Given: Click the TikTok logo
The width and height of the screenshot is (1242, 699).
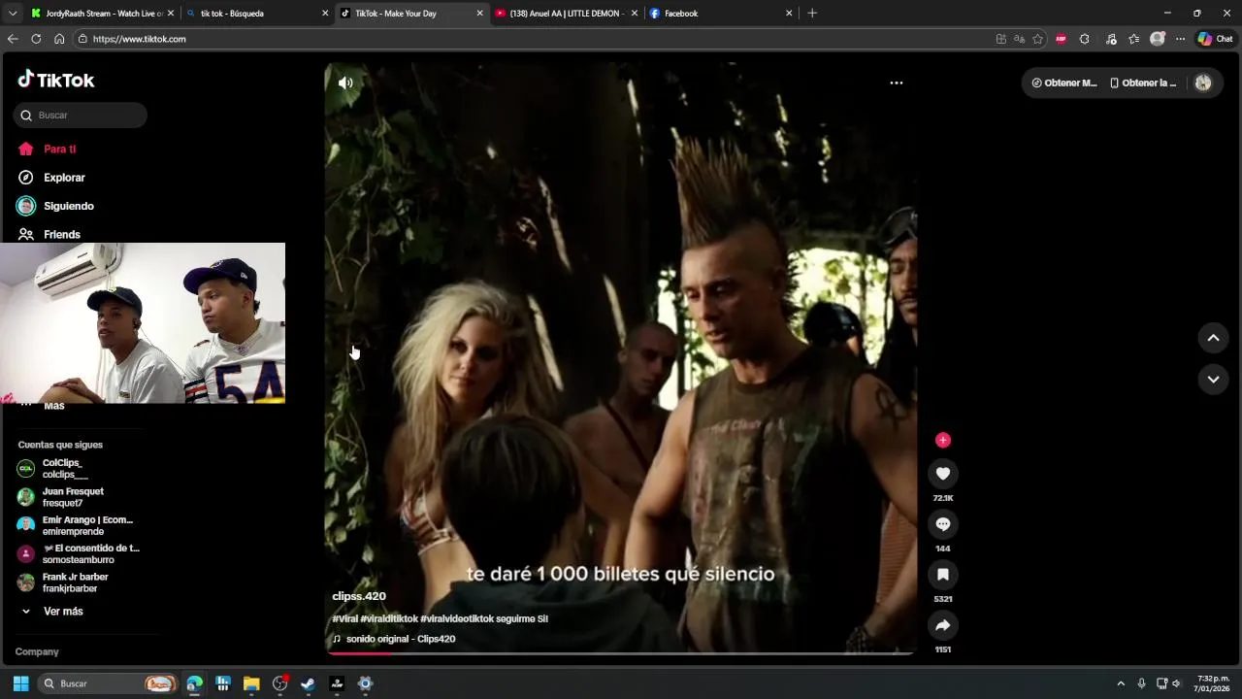Looking at the screenshot, I should [x=56, y=80].
